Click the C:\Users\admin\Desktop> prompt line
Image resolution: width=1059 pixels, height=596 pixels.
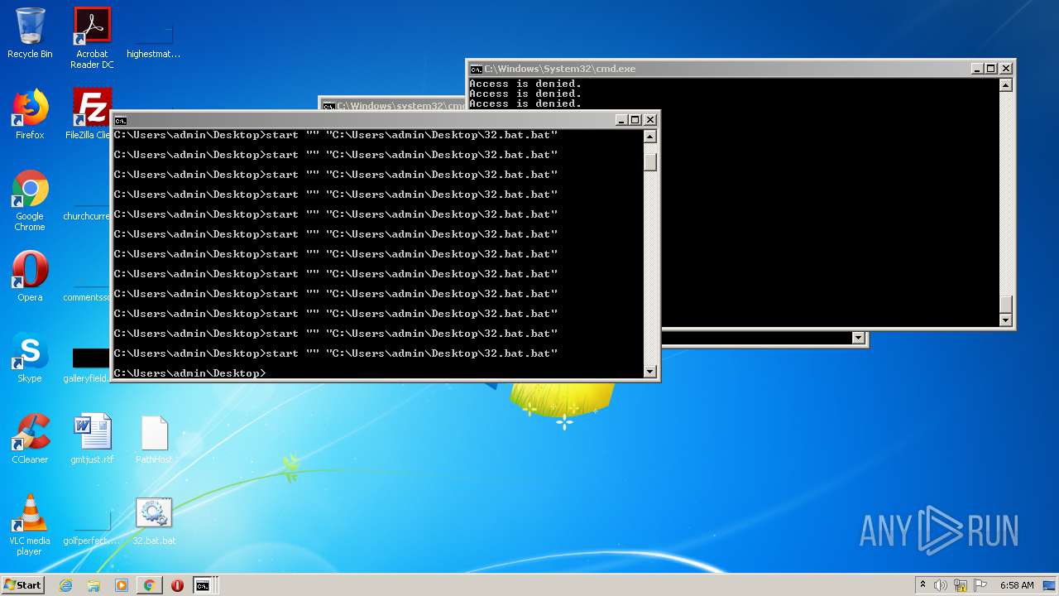[190, 373]
